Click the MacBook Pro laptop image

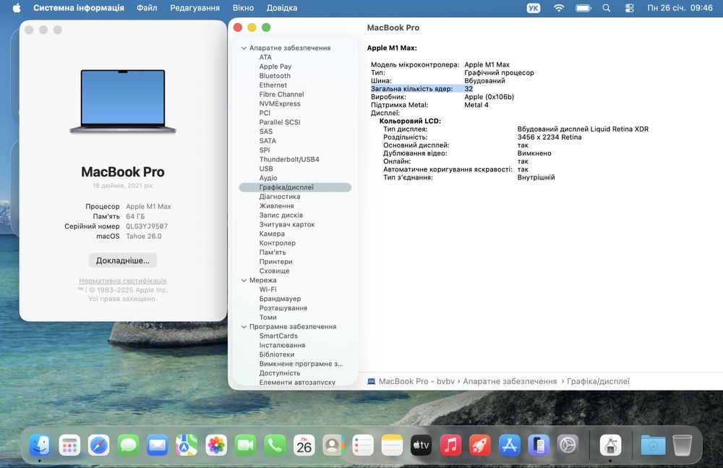pos(123,101)
